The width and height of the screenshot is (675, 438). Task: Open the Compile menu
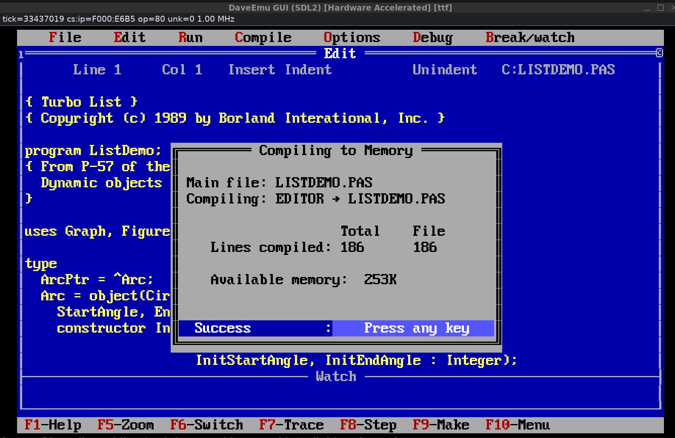coord(263,37)
